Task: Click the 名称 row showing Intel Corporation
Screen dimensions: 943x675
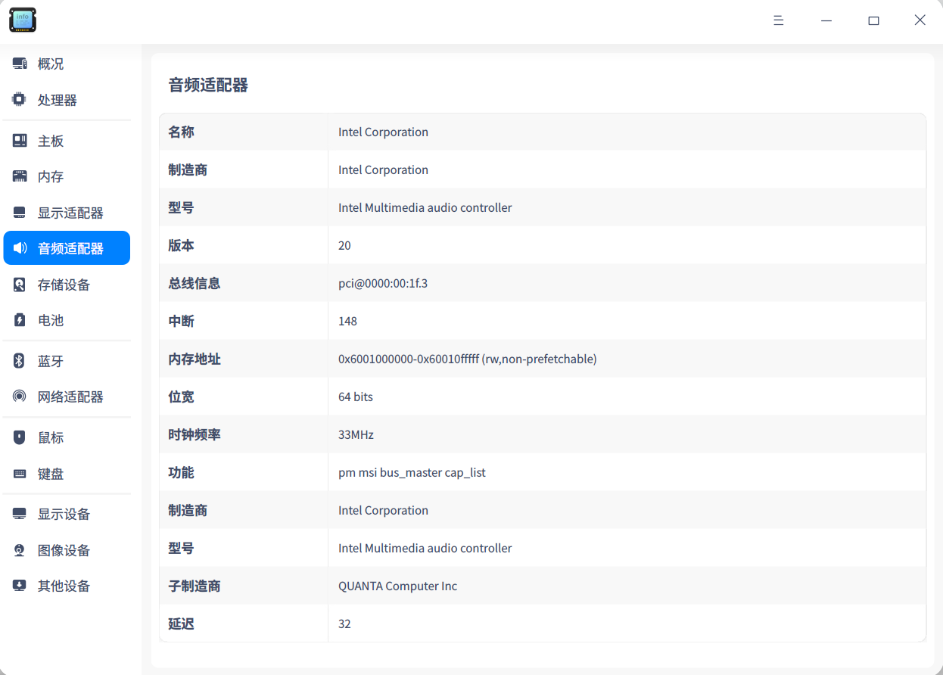Action: click(383, 132)
